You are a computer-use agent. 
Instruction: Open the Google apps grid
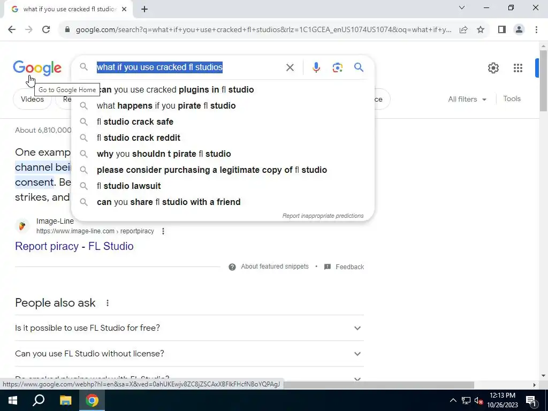click(517, 68)
